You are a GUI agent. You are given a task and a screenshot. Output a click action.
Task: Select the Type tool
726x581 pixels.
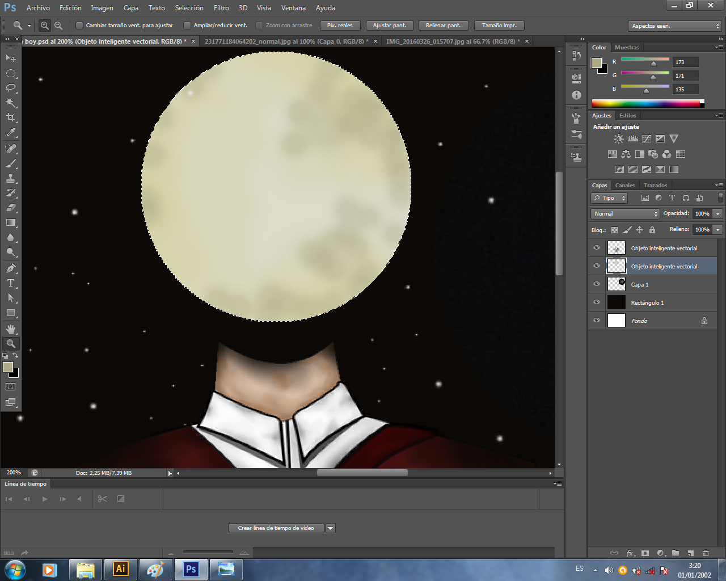coord(11,283)
